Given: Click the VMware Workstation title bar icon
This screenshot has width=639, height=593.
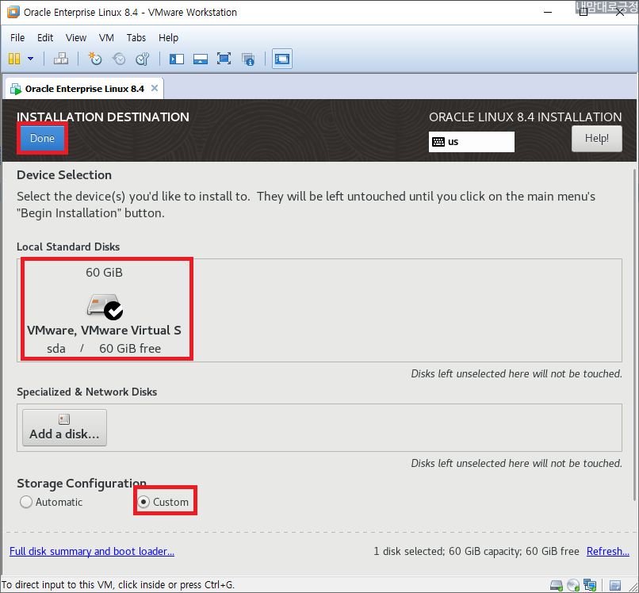Looking at the screenshot, I should click(x=13, y=12).
